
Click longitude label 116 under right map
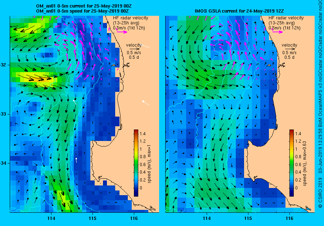pyautogui.click(x=289, y=218)
